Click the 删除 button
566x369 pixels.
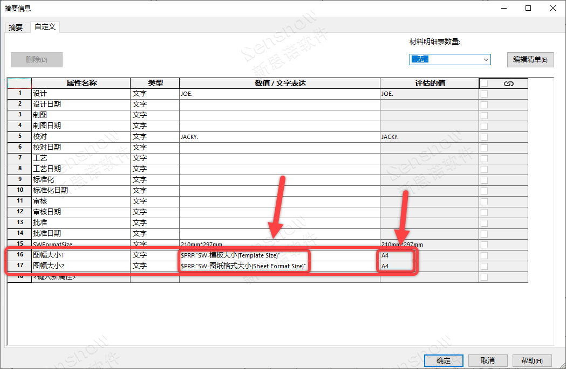(37, 60)
